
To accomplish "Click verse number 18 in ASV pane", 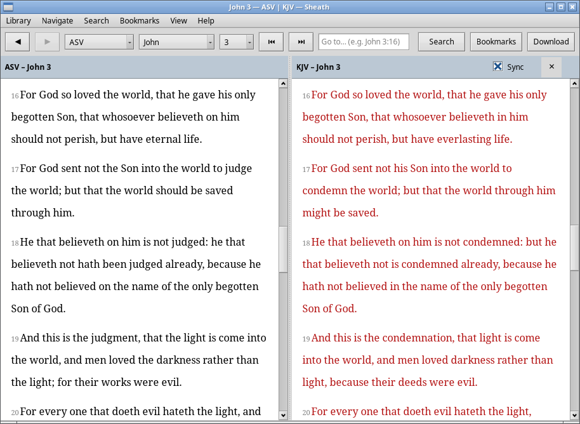I will tap(15, 243).
